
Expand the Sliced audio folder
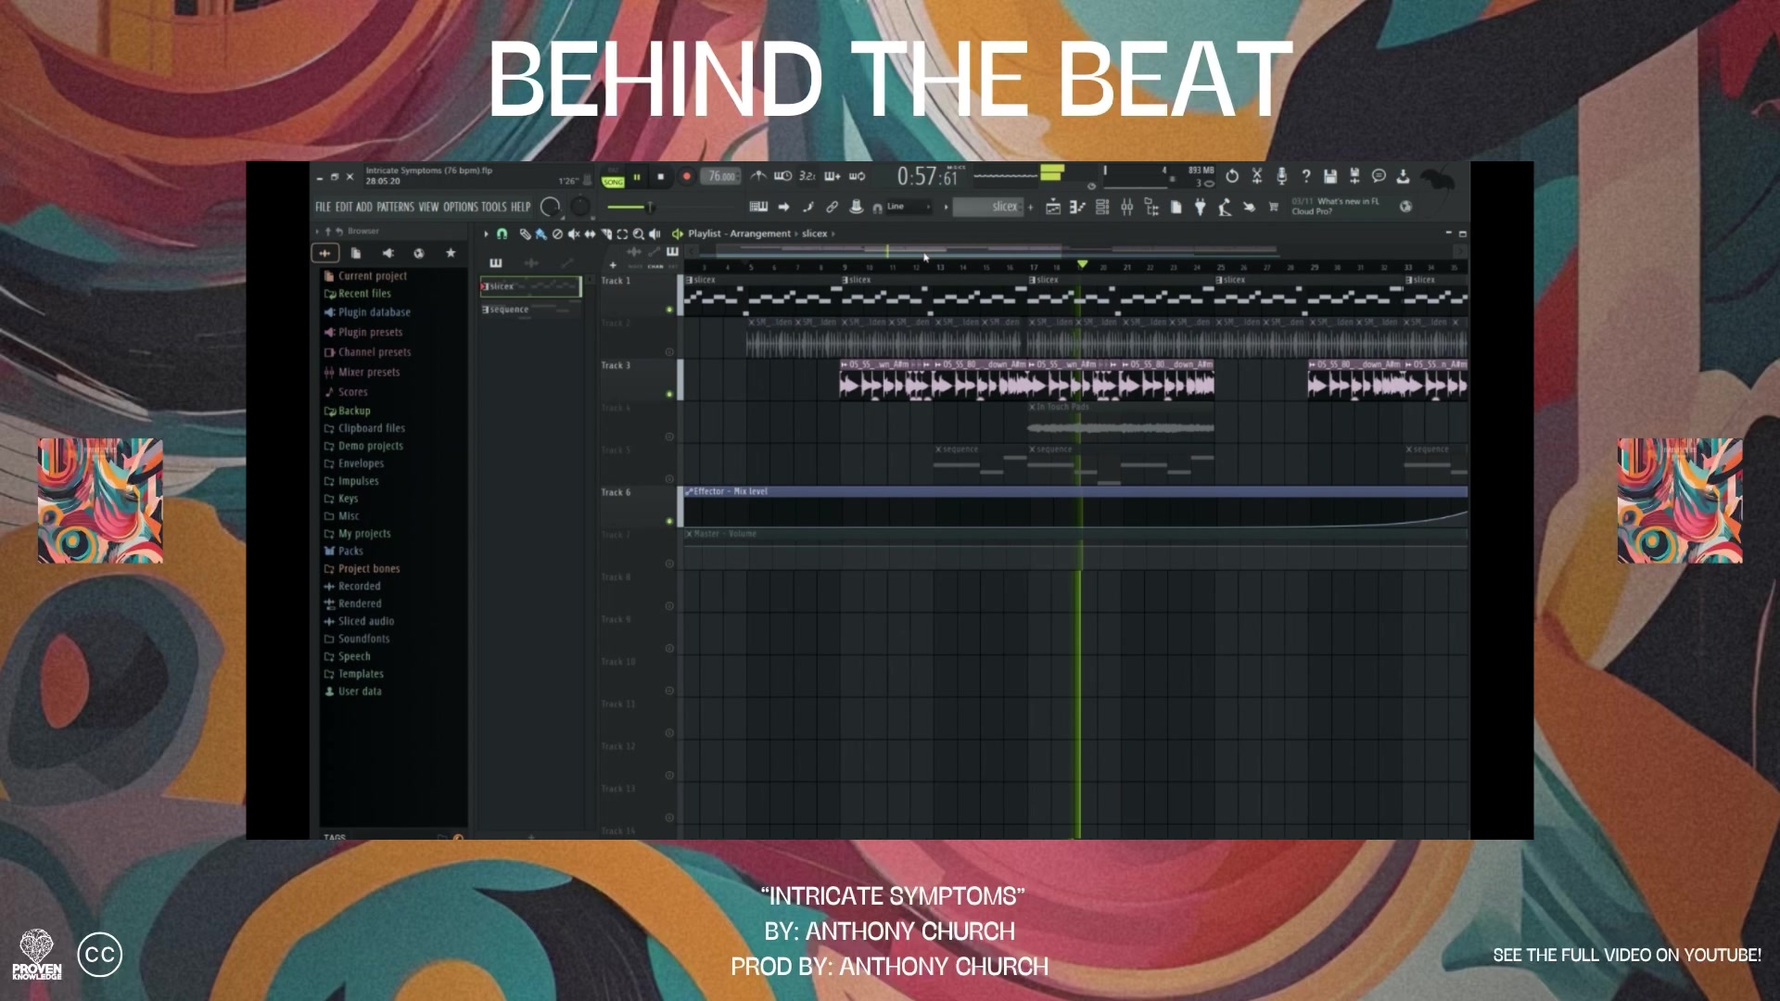click(x=359, y=621)
